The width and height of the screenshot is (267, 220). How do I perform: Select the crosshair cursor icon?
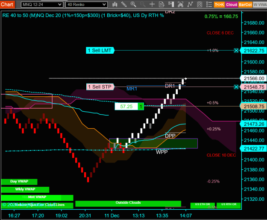coord(152,4)
